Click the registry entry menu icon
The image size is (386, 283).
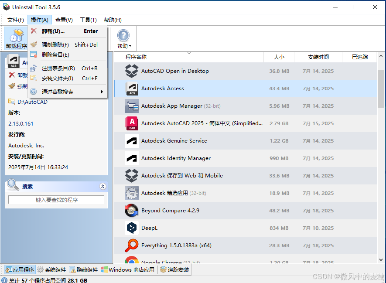coord(34,68)
